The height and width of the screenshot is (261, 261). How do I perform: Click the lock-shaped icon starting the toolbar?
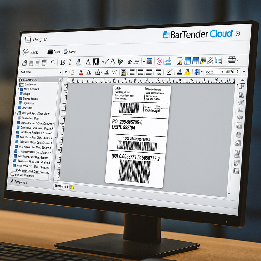pyautogui.click(x=25, y=63)
